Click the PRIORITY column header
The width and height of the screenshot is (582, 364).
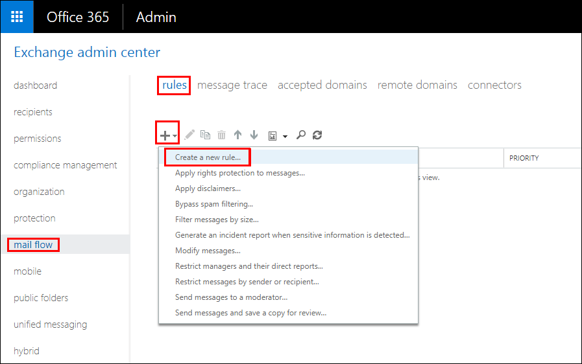(x=524, y=158)
